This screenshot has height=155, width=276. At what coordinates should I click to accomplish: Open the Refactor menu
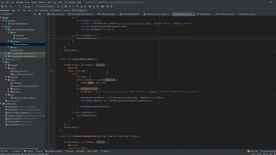tap(42, 2)
